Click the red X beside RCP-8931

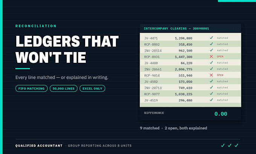pyautogui.click(x=211, y=56)
